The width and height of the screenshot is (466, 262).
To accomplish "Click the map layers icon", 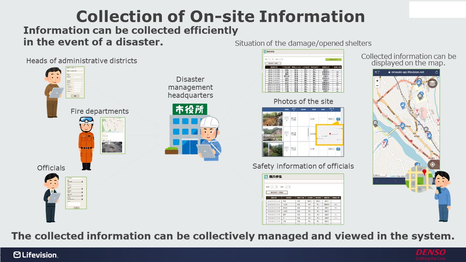I will click(x=432, y=83).
